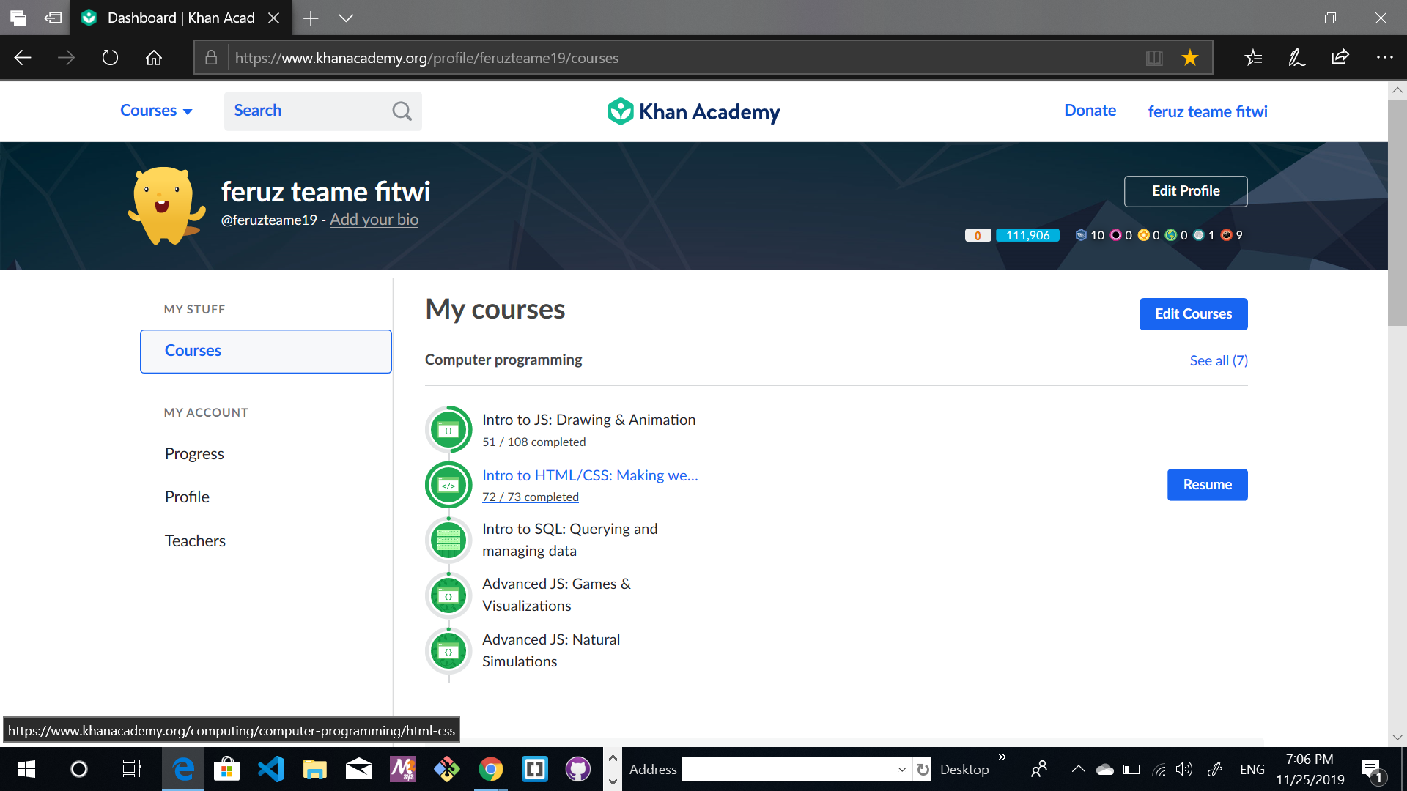Screen dimensions: 1407x791
Task: Open the browser Home icon
Action: pos(154,58)
